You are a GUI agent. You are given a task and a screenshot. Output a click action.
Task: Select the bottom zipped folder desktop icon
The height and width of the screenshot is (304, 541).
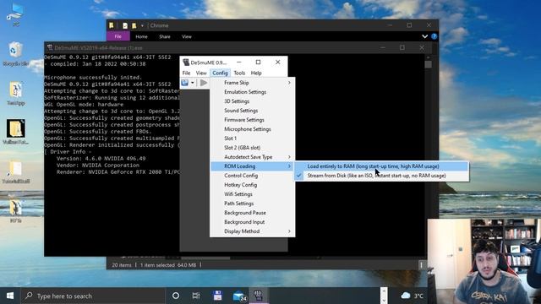pyautogui.click(x=16, y=211)
